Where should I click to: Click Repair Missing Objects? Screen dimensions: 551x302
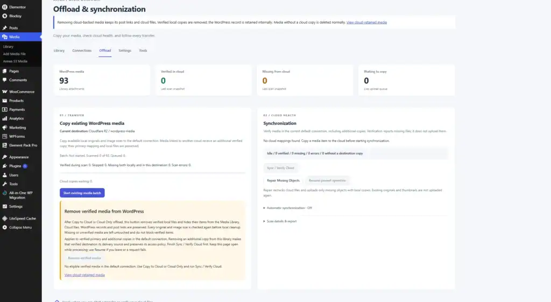point(283,180)
